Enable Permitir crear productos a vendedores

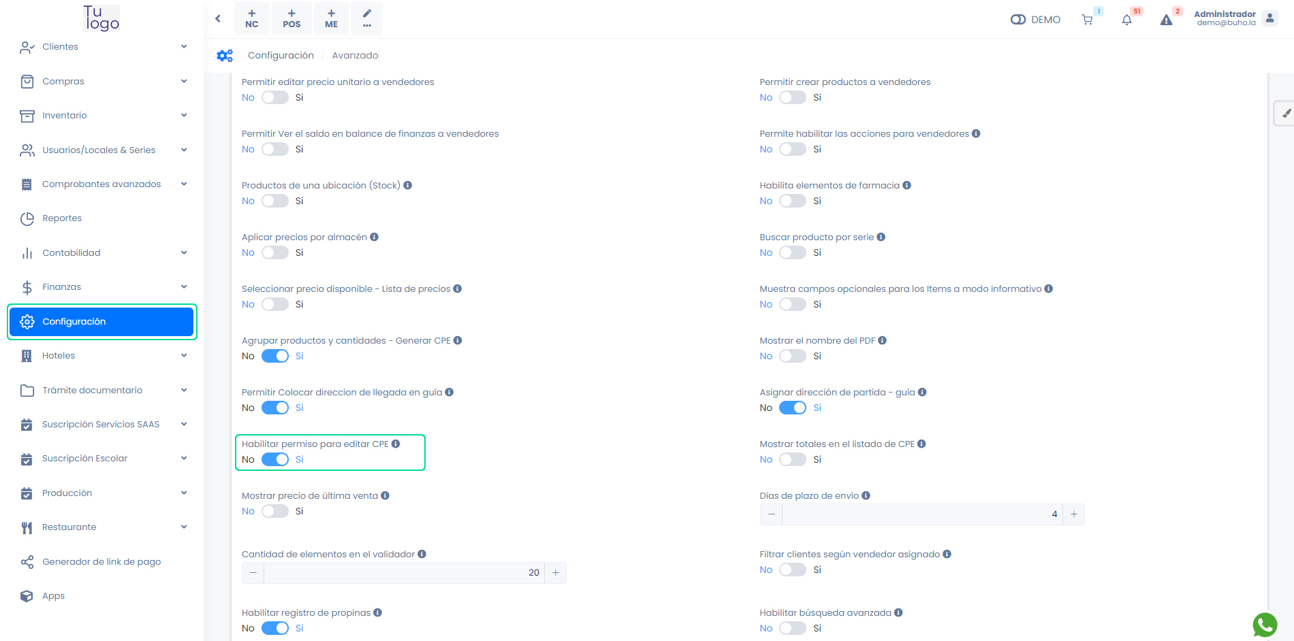point(793,97)
